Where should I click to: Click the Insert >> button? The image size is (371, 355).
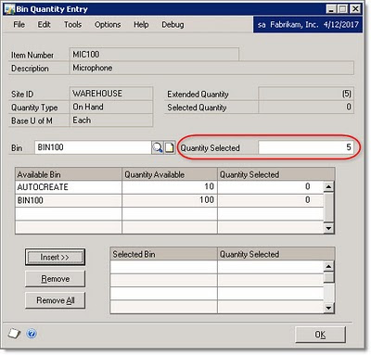click(x=55, y=257)
